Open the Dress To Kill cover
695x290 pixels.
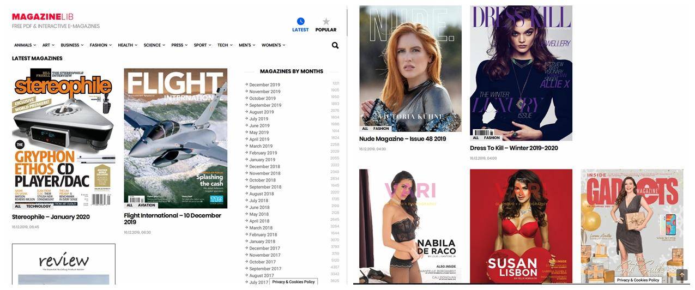coord(521,73)
